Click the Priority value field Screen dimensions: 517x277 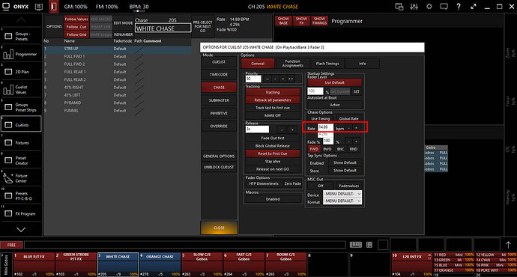pos(253,79)
